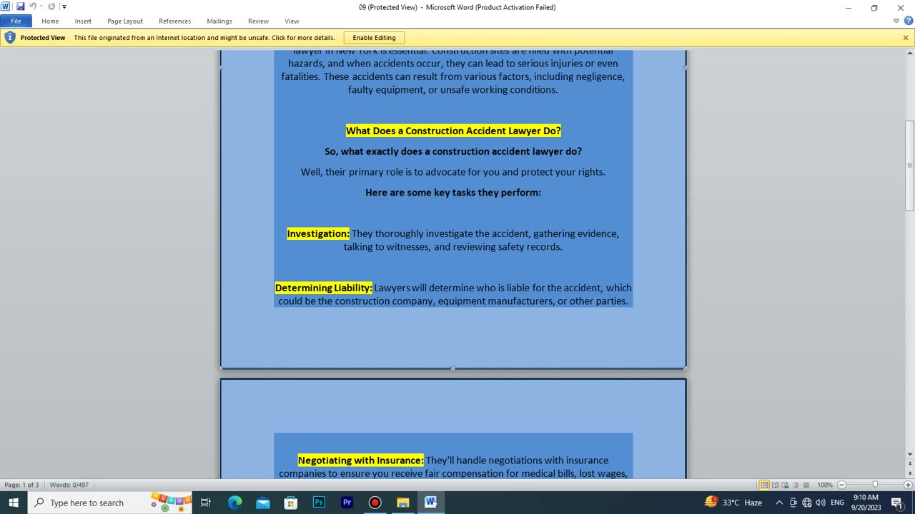Image resolution: width=915 pixels, height=514 pixels.
Task: Click the Zoom In plus button
Action: (x=907, y=485)
